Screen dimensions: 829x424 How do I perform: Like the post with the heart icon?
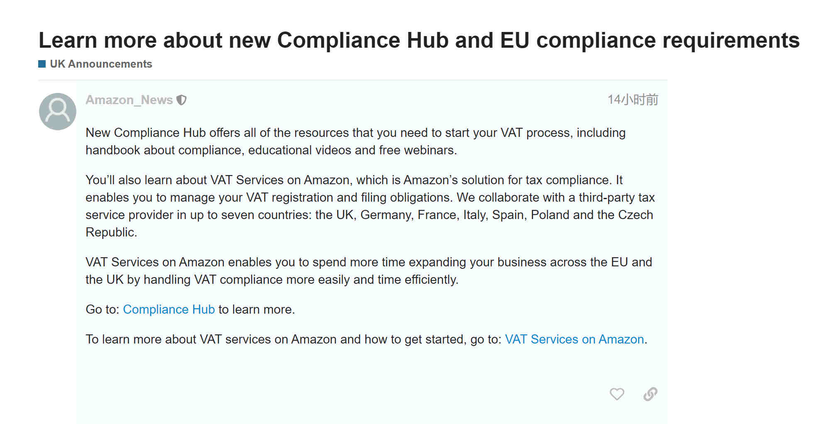pyautogui.click(x=616, y=394)
